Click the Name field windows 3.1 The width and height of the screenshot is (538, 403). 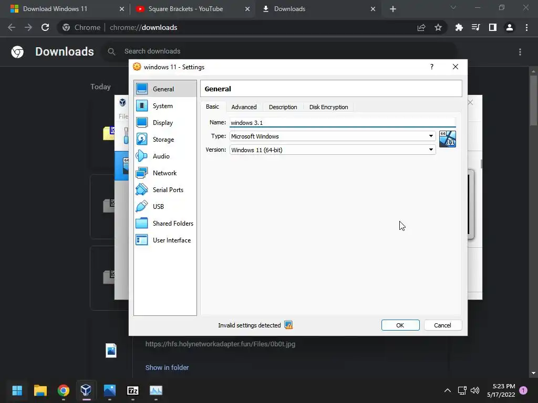[x=343, y=122]
